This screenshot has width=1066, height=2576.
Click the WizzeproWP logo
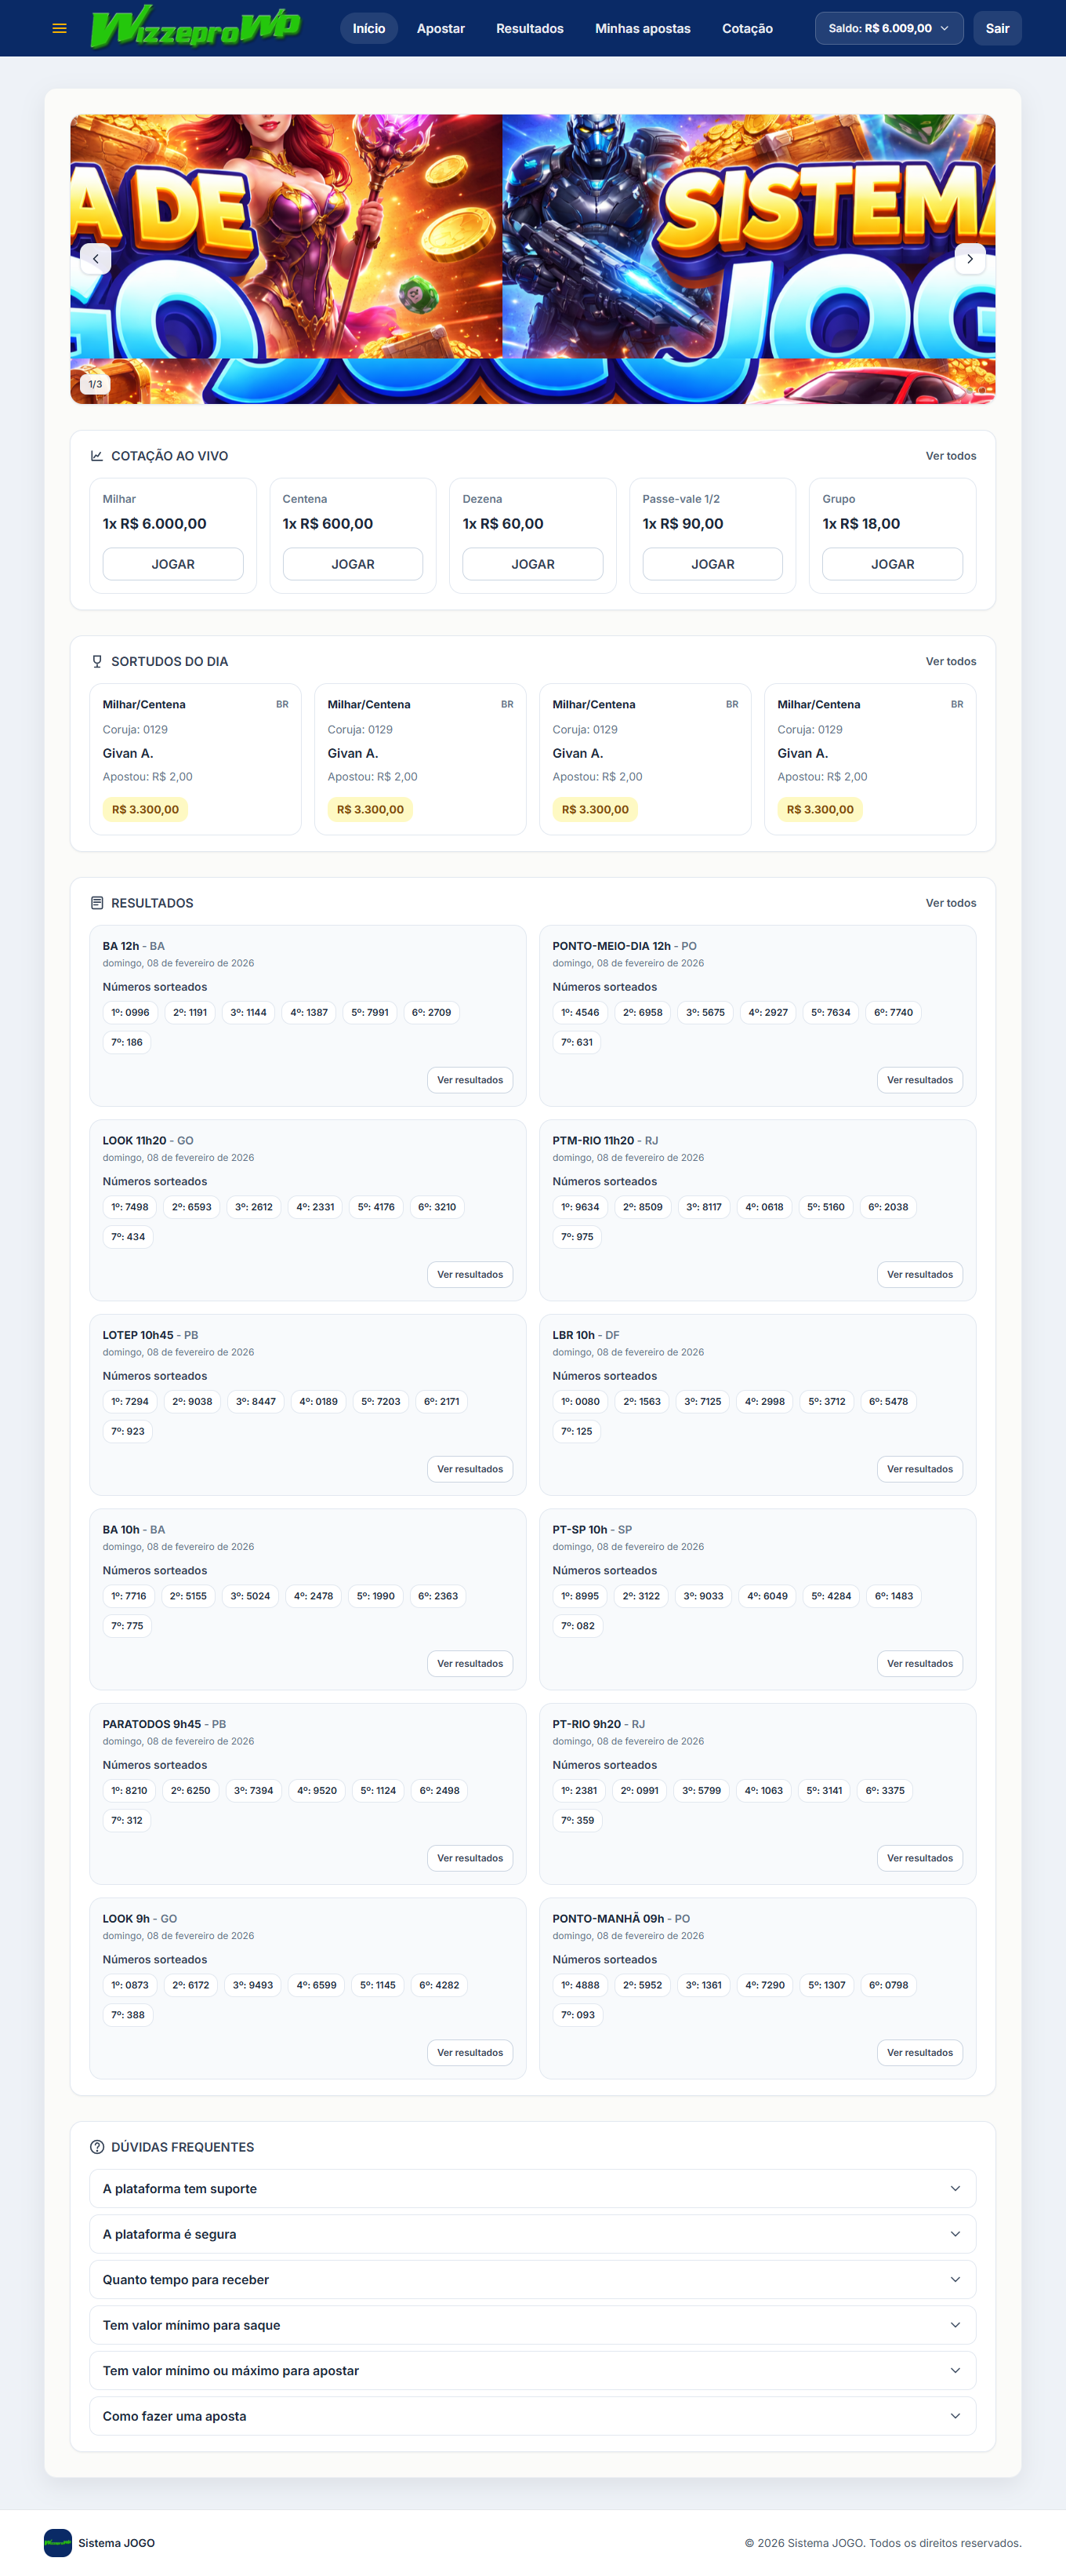point(195,27)
